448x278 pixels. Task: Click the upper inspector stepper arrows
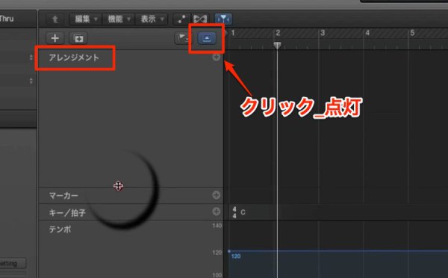pos(31,58)
